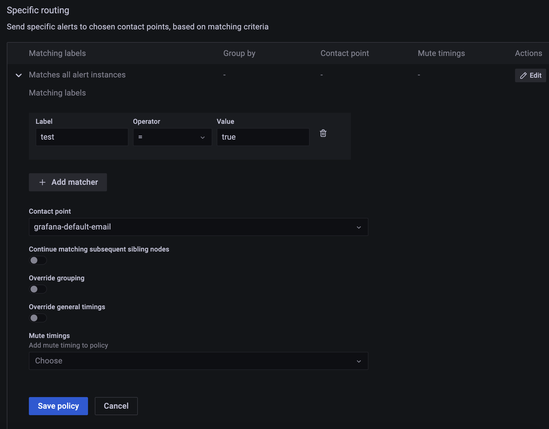Enable the Override grouping switch
Image resolution: width=549 pixels, height=429 pixels.
38,289
